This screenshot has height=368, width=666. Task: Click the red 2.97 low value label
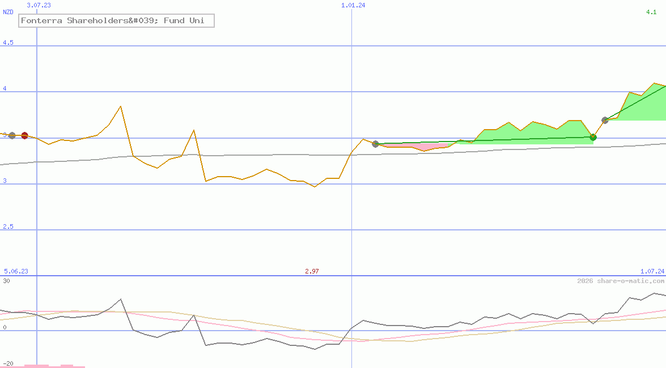coord(312,271)
